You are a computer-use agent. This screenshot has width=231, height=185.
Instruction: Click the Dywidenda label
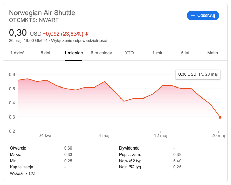click(x=129, y=148)
